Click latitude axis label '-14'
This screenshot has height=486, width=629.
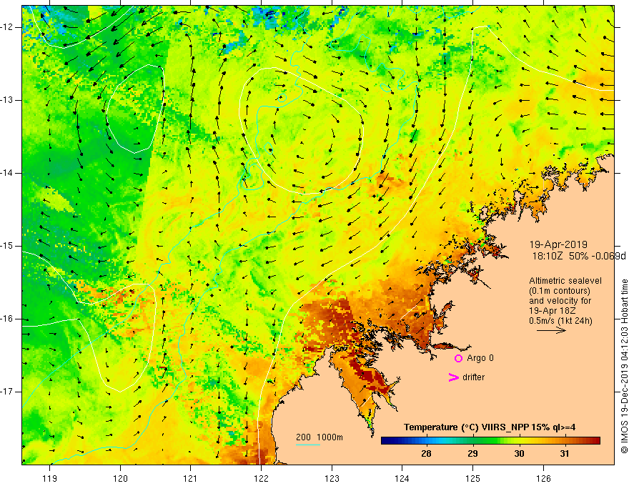click(x=8, y=173)
